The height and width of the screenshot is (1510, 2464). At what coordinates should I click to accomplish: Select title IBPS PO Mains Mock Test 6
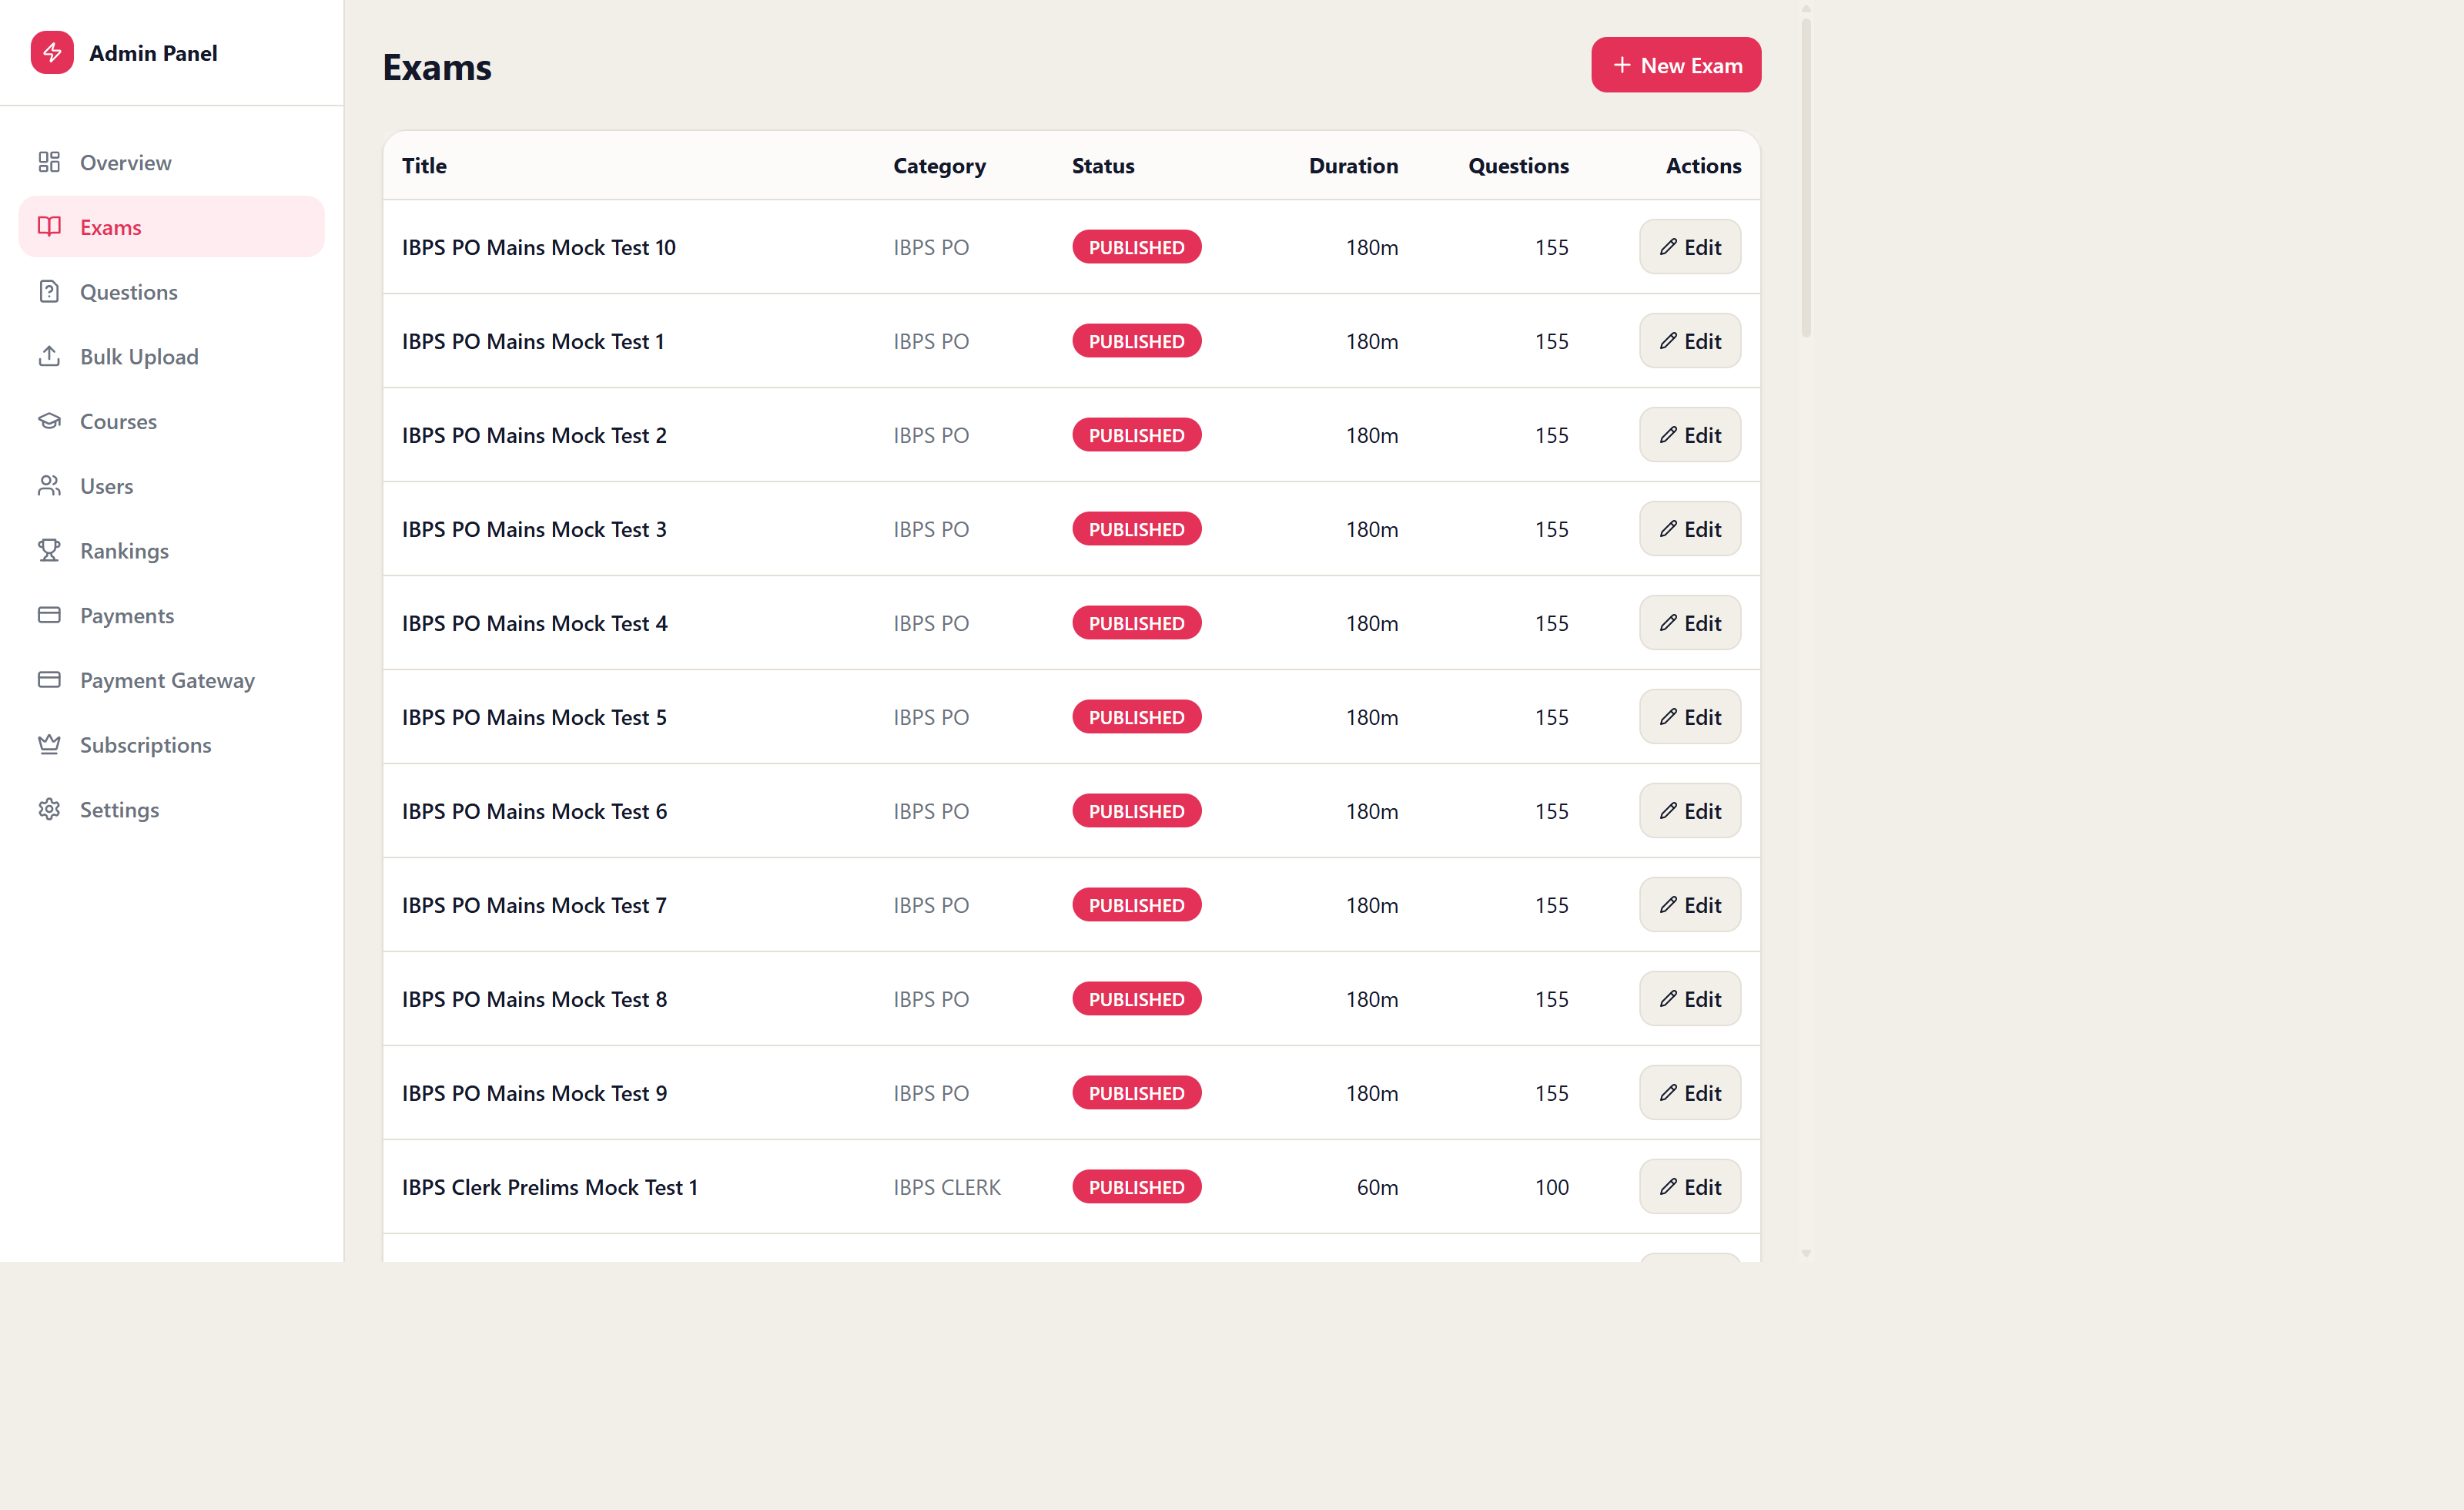[534, 811]
